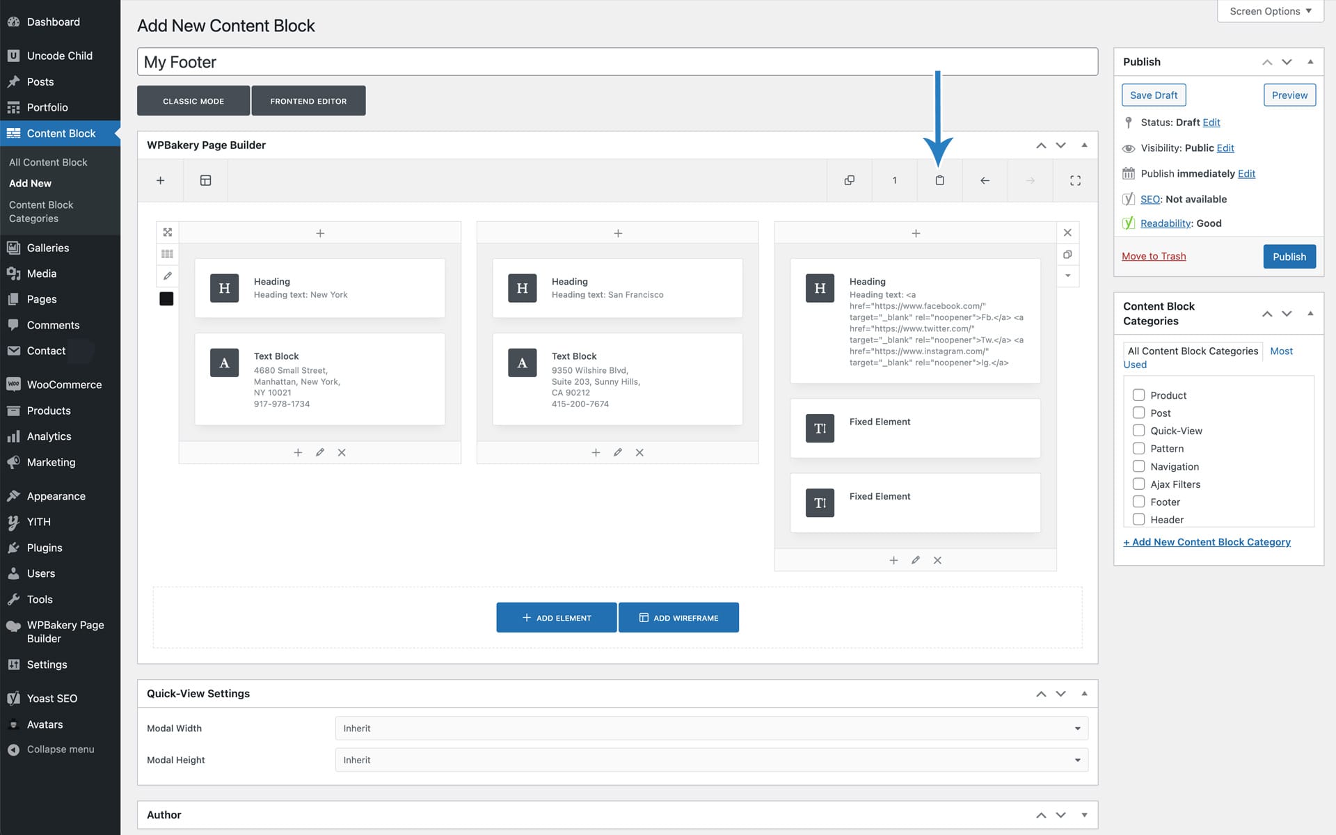Click the copy content icon in builder toolbar

tap(849, 180)
